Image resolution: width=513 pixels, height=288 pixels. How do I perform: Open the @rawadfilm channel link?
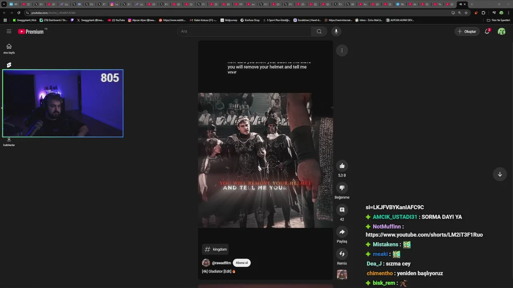pyautogui.click(x=221, y=263)
